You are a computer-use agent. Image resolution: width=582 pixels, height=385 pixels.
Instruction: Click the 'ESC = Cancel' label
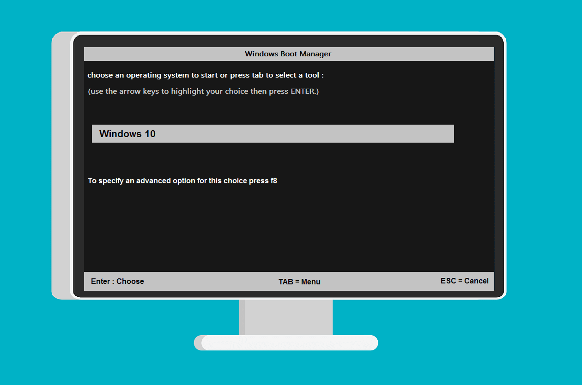point(464,281)
